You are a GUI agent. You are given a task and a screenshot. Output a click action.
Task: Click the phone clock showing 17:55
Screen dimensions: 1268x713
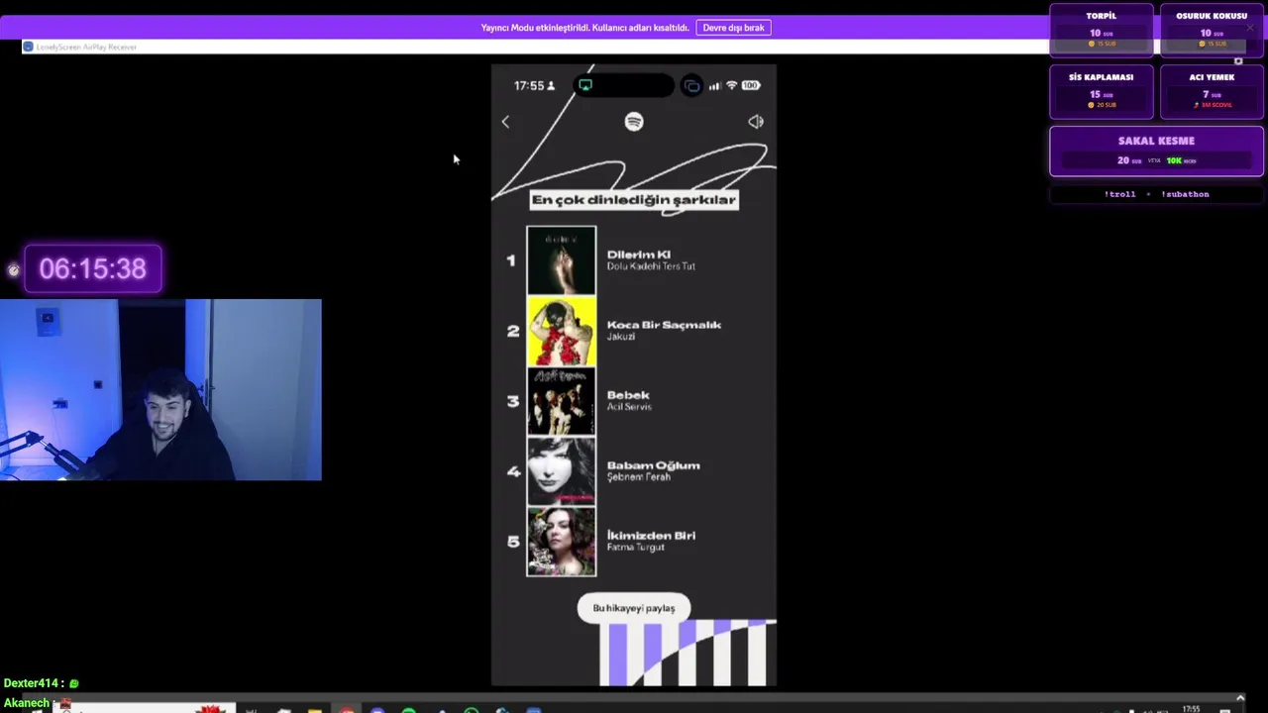[528, 86]
